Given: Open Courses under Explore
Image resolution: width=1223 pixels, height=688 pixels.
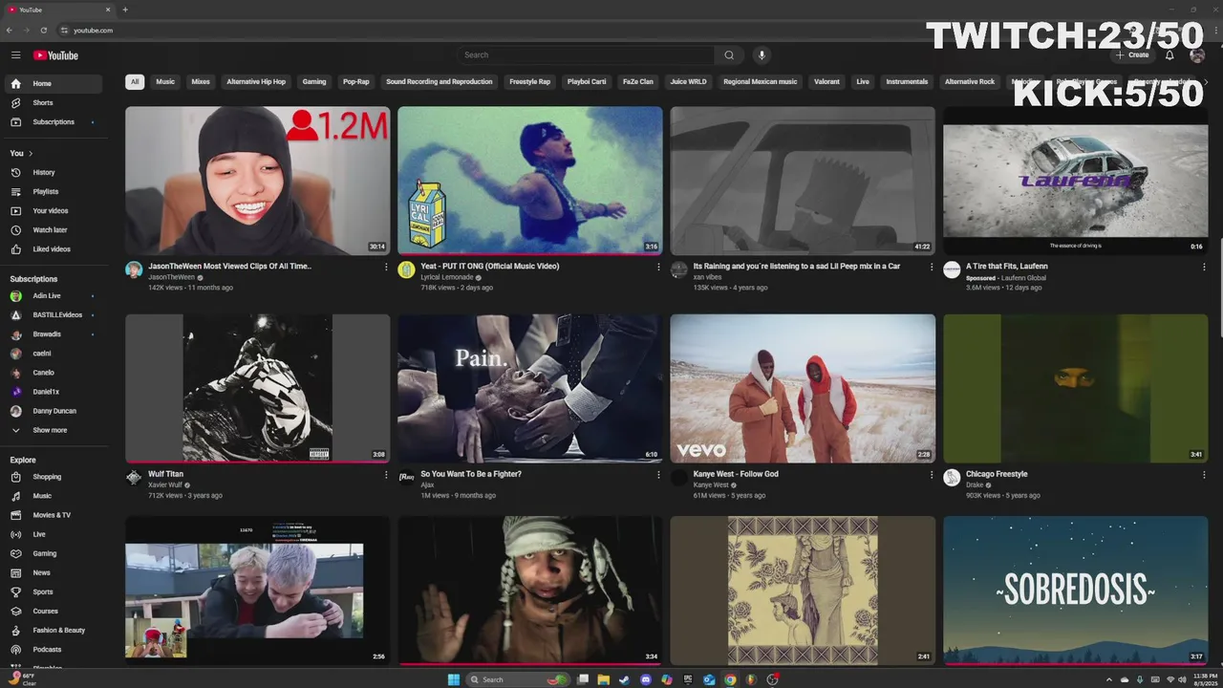Looking at the screenshot, I should (53, 611).
